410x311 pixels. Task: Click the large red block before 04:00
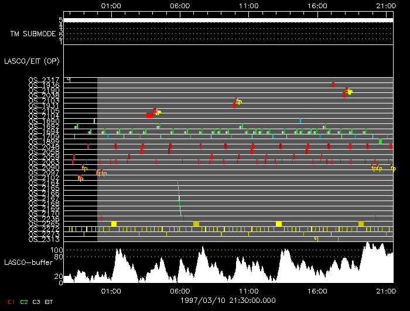pyautogui.click(x=150, y=115)
